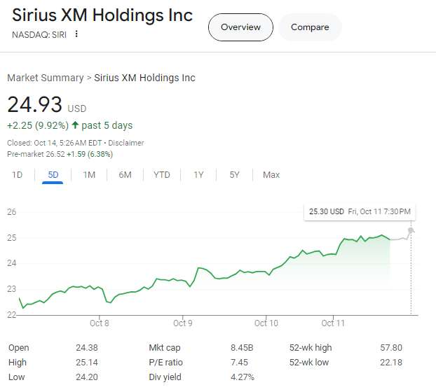Switch chart to 1Y range
Viewport: 436px width, 392px height.
coord(198,174)
